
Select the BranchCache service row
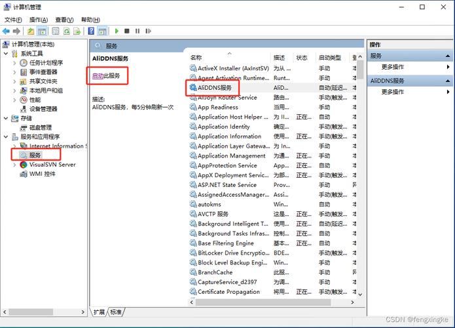tap(273, 272)
